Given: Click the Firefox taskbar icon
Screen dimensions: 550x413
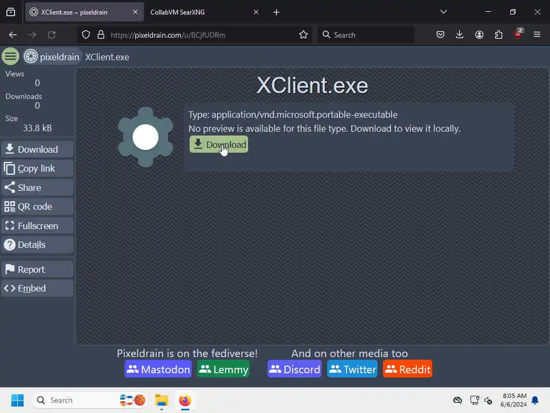Looking at the screenshot, I should click(185, 400).
